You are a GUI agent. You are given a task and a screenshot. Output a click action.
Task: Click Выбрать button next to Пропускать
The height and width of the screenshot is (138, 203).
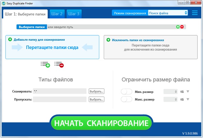click(x=96, y=99)
